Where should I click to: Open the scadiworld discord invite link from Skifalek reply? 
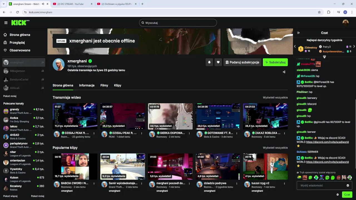pos(327,162)
